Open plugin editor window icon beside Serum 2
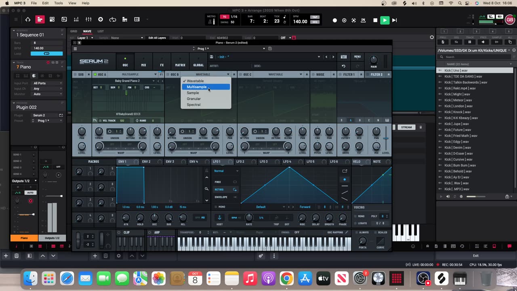517x291 pixels. [x=61, y=115]
